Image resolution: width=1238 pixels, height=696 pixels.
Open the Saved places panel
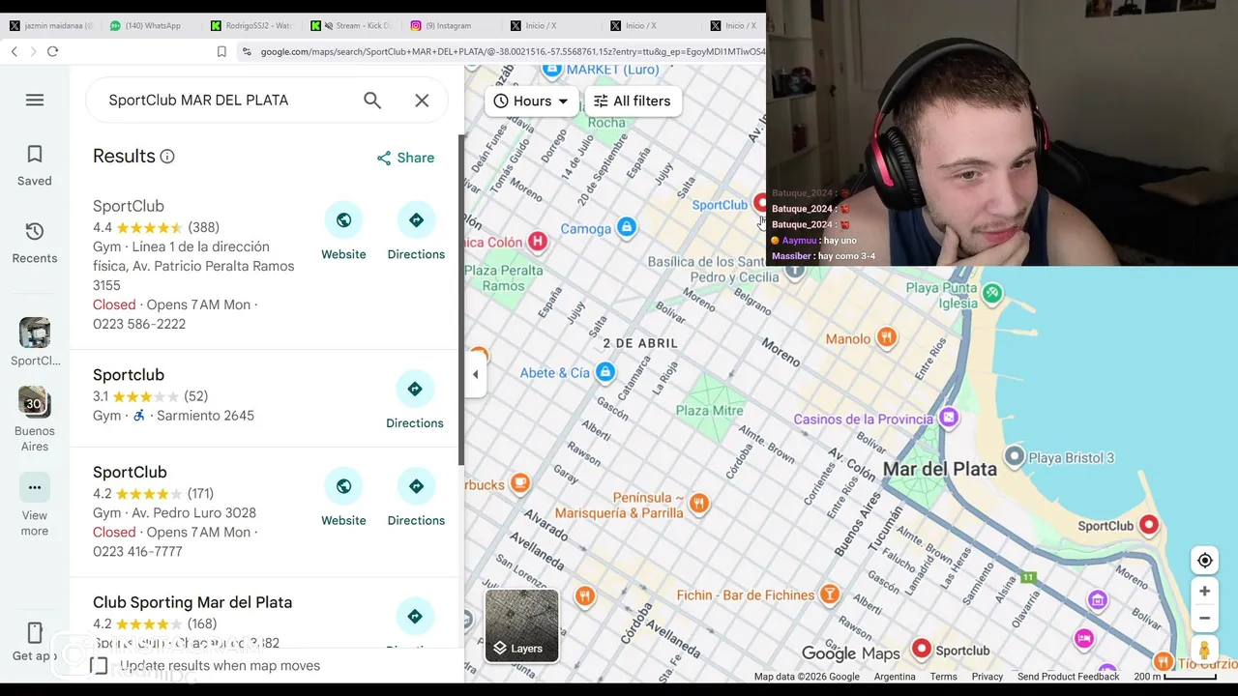[x=35, y=165]
